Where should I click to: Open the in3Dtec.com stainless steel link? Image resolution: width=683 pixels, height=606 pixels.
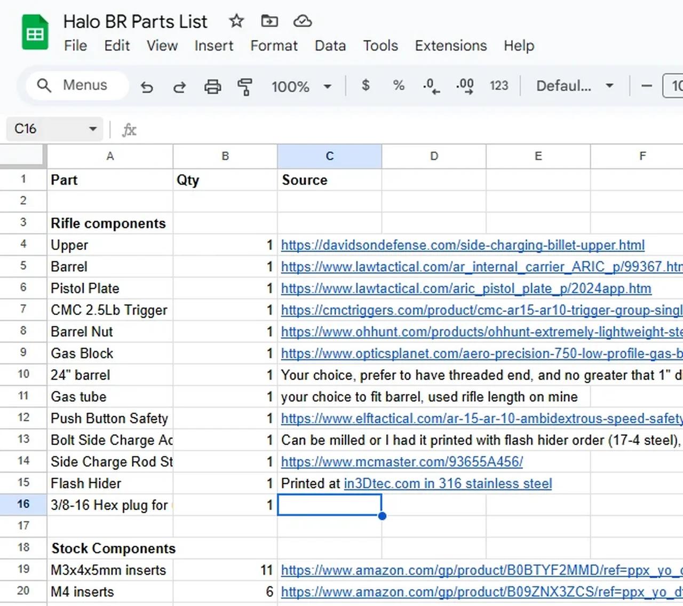(448, 483)
